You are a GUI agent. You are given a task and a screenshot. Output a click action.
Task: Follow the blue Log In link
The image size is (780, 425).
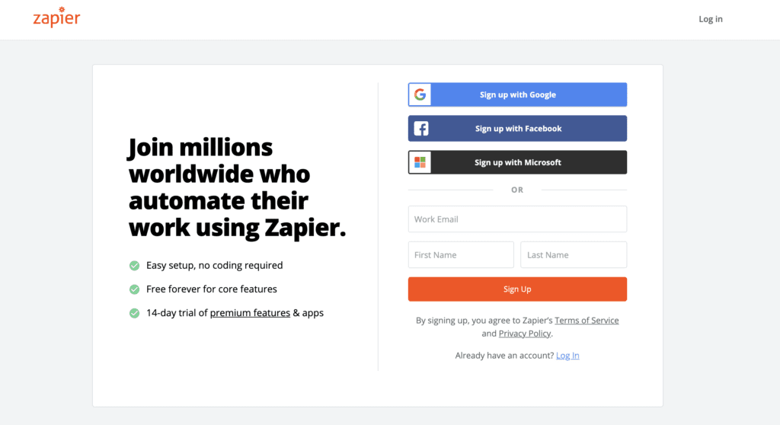point(567,356)
